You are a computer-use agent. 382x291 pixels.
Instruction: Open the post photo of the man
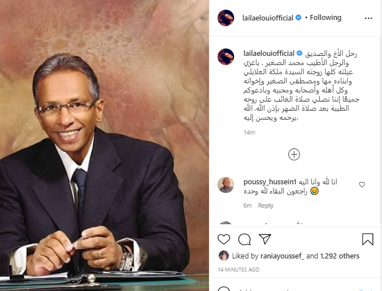click(x=104, y=145)
